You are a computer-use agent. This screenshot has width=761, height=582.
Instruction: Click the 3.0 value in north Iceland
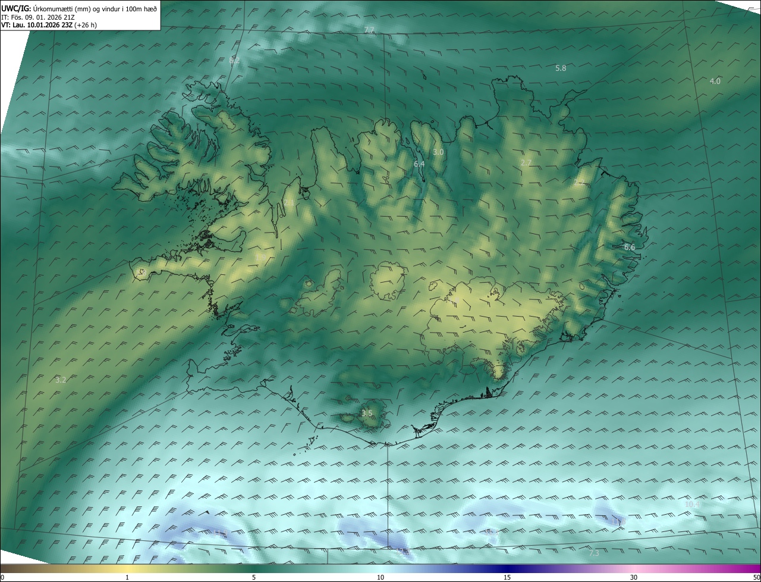[x=438, y=152]
